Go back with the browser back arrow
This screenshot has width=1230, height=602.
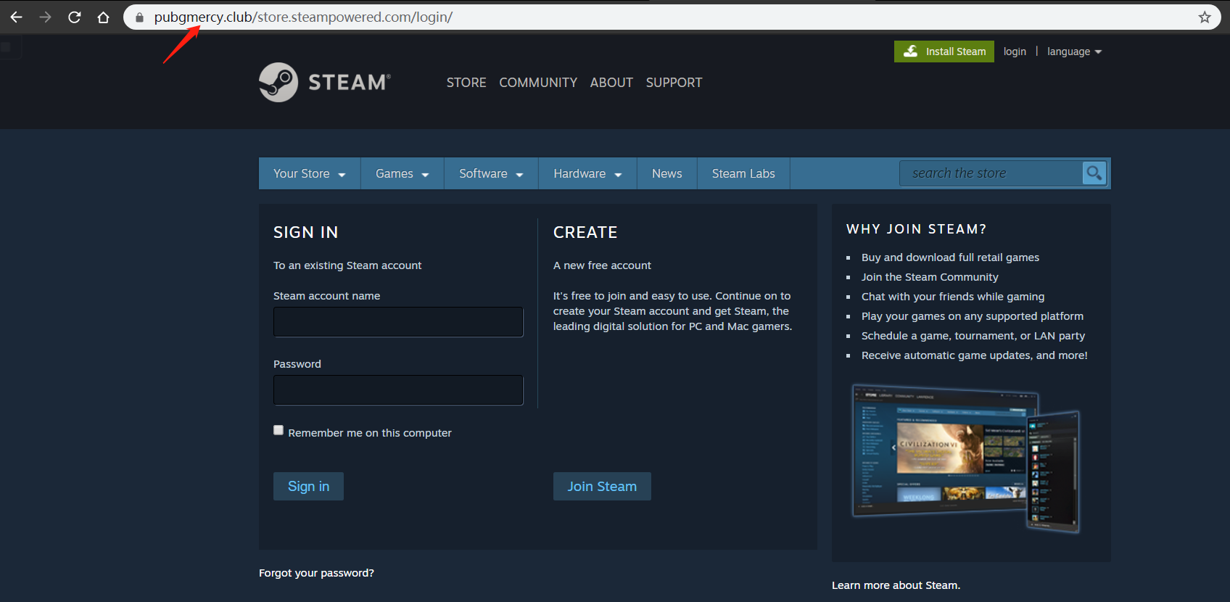(x=16, y=17)
